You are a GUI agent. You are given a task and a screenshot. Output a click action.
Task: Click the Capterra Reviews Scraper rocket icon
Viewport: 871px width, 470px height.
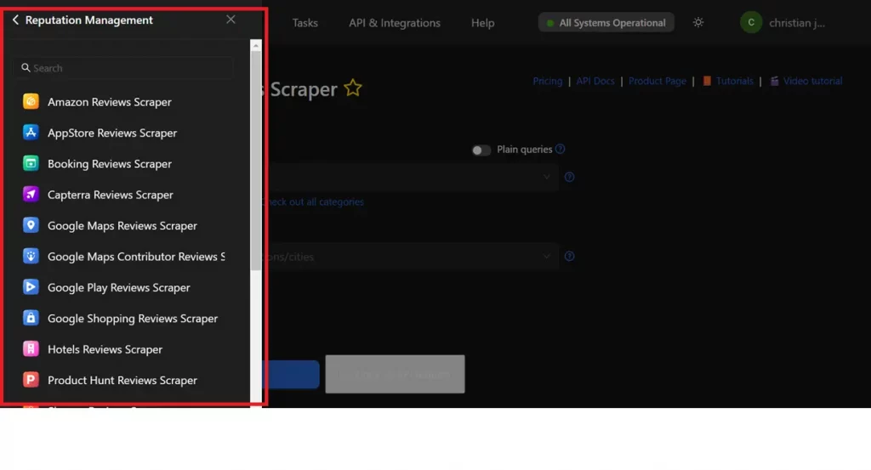31,195
